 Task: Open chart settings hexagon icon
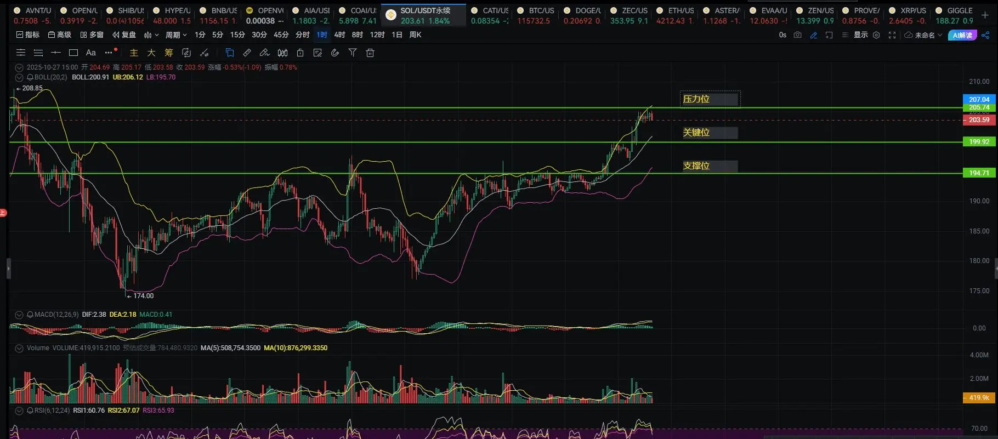coord(876,35)
